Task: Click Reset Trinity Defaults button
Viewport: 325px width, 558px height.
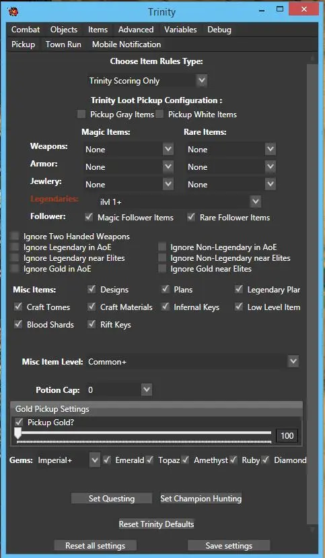Action: tap(156, 524)
